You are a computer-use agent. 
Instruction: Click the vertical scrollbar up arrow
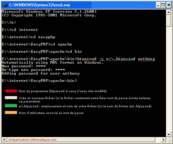tap(168, 12)
